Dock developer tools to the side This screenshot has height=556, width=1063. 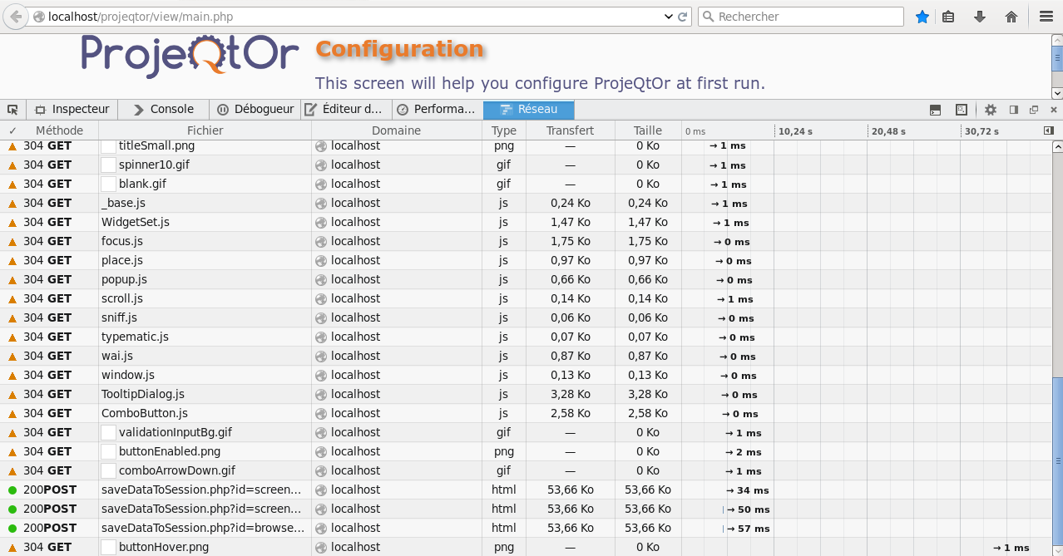(x=1013, y=110)
